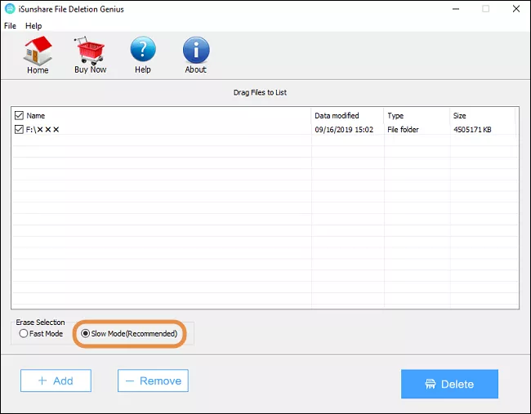Open Help via question mark icon
531x414 pixels.
coord(143,51)
